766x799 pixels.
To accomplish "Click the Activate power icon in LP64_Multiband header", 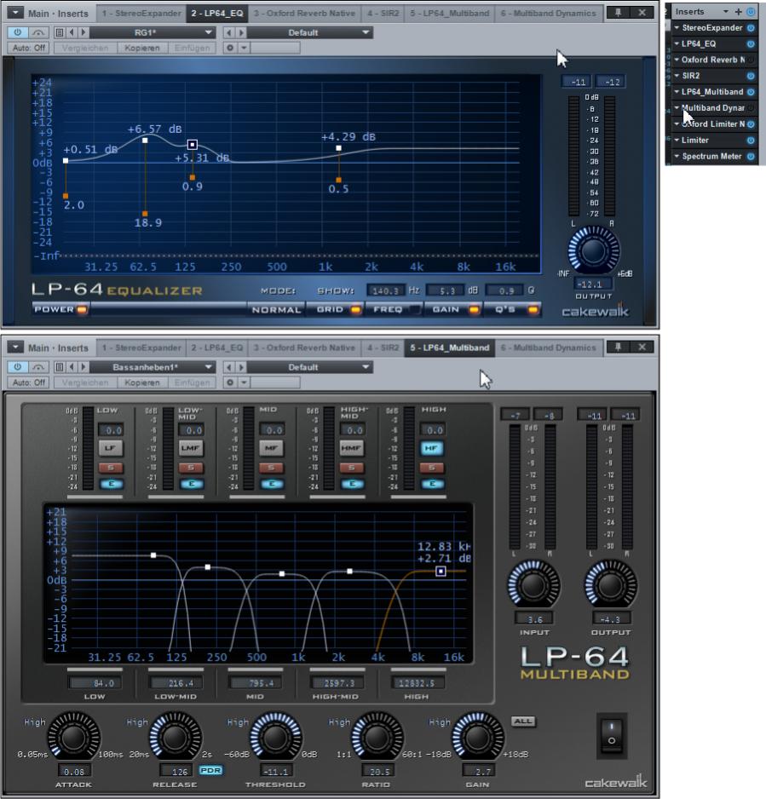I will click(x=18, y=367).
